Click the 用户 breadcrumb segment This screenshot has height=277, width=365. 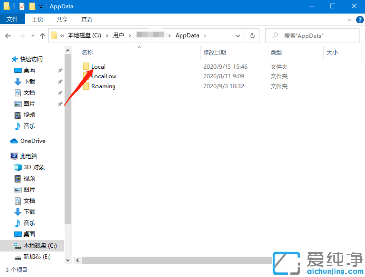118,35
